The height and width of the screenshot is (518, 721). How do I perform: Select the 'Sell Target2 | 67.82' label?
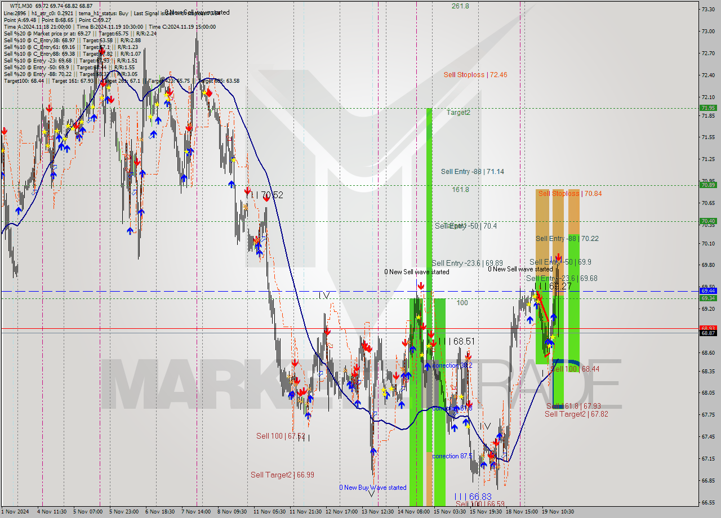pyautogui.click(x=576, y=414)
